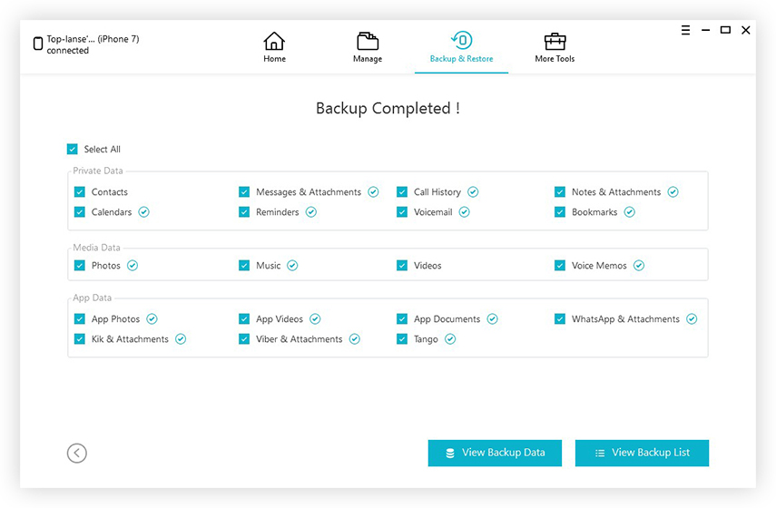Uncheck the Tango checkbox
This screenshot has height=508, width=776.
pyautogui.click(x=402, y=339)
